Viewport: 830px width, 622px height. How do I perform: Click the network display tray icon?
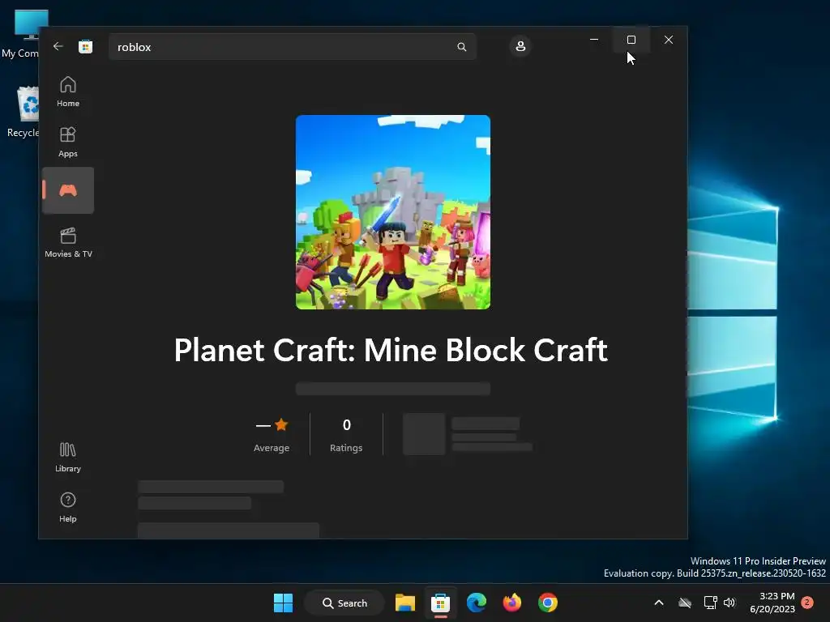pyautogui.click(x=710, y=603)
